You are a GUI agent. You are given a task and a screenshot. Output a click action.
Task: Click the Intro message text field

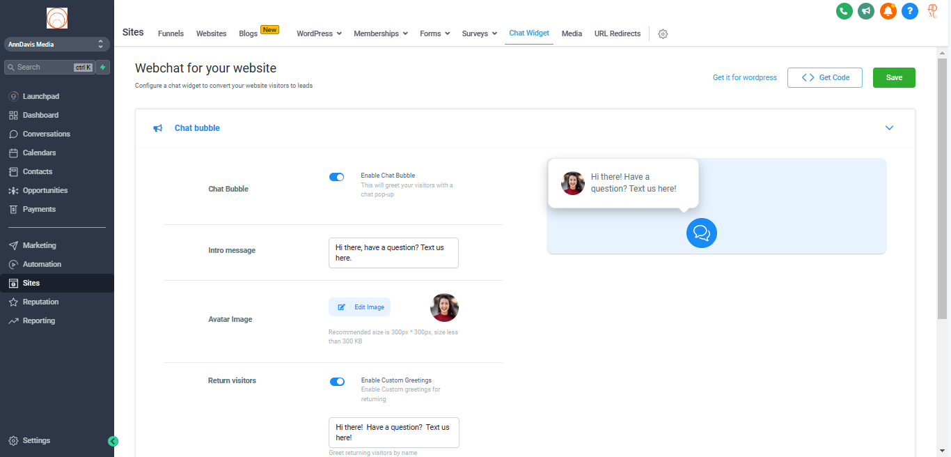tap(393, 253)
